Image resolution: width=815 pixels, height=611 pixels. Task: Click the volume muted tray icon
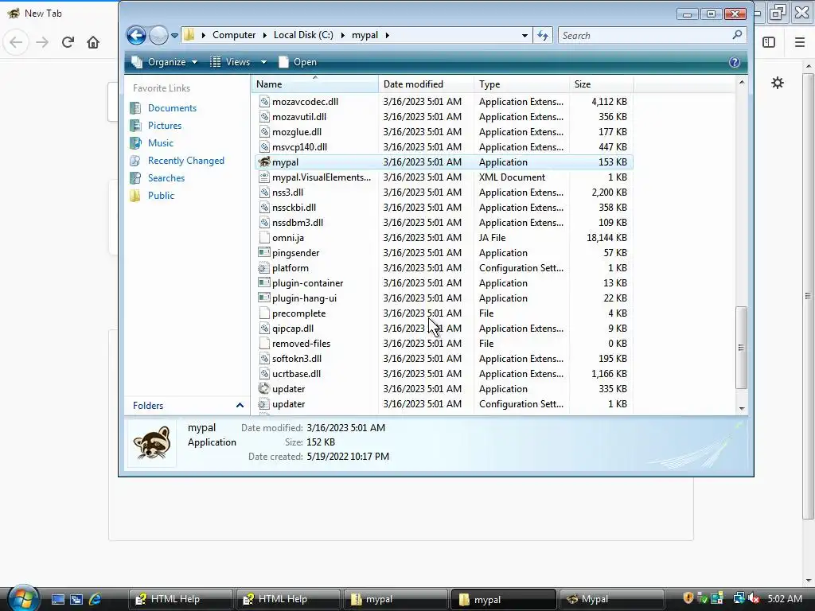pyautogui.click(x=755, y=598)
